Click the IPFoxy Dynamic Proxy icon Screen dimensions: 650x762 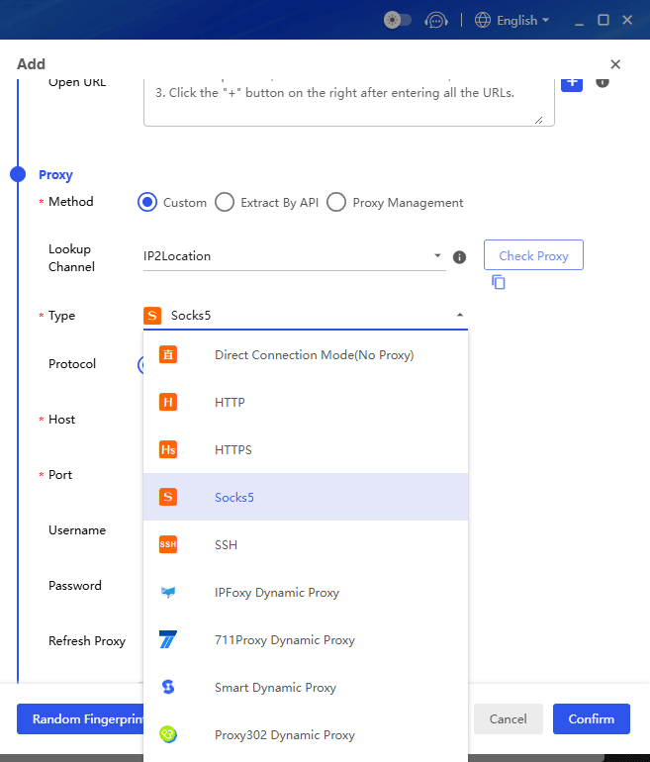[x=168, y=592]
